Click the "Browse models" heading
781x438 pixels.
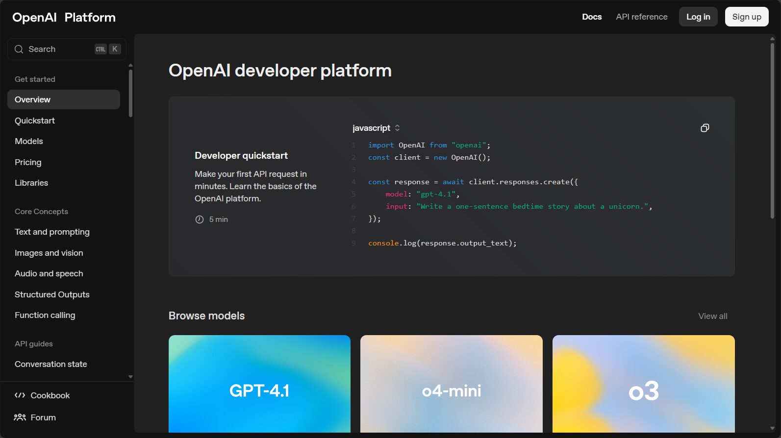click(206, 316)
